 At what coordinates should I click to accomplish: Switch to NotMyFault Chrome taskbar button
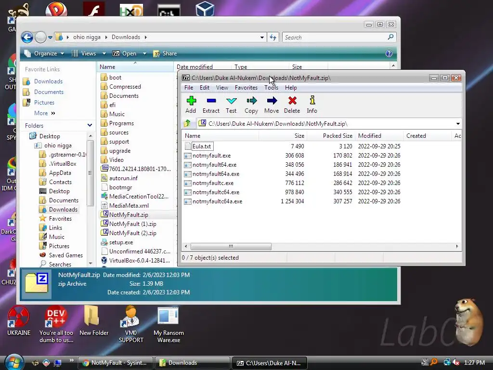coord(115,363)
